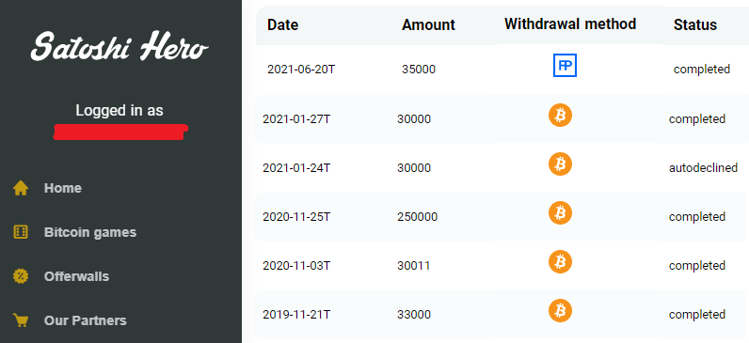The height and width of the screenshot is (343, 749).
Task: Click the Bitcoin games dice icon
Action: tap(21, 232)
